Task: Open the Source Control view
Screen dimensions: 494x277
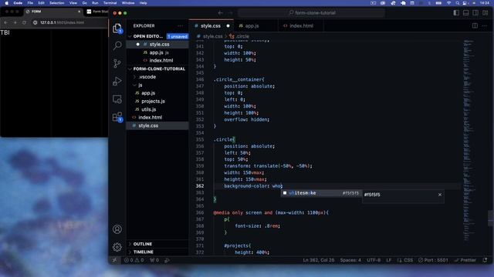Action: (x=117, y=63)
